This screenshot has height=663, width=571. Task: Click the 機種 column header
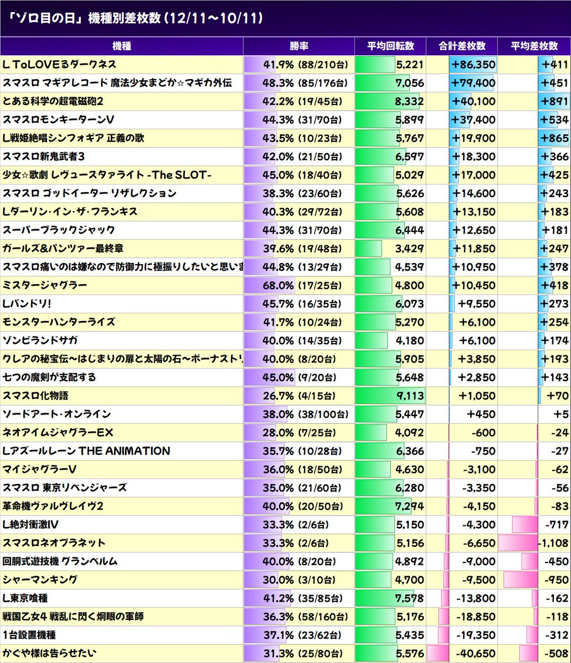[122, 46]
